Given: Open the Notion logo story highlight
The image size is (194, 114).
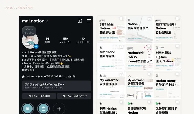Looking at the screenshot, I should pos(28,109).
